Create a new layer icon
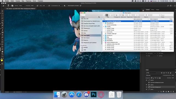This screenshot has height=99, width=176. click(x=171, y=92)
